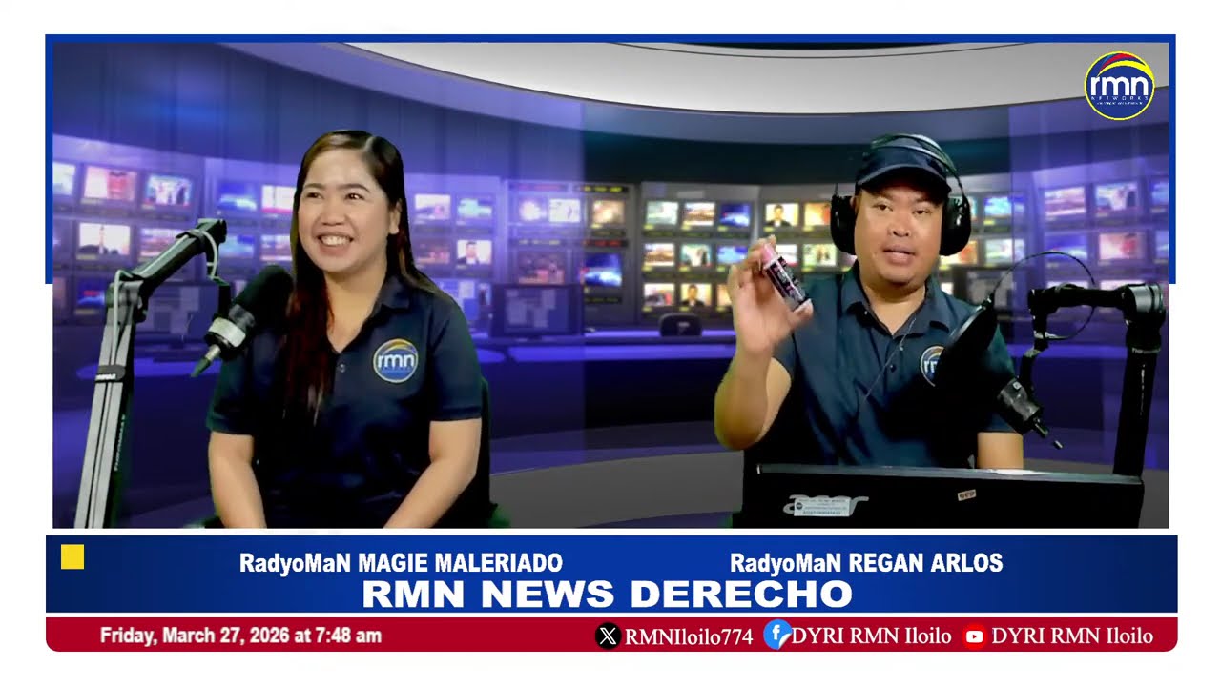This screenshot has height=686, width=1221.
Task: Click the RMN Networks logo badge
Action: click(x=1120, y=86)
